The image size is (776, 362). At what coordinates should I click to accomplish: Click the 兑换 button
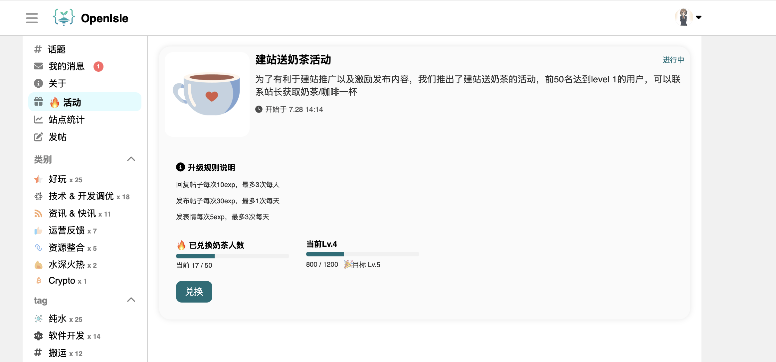(x=194, y=292)
